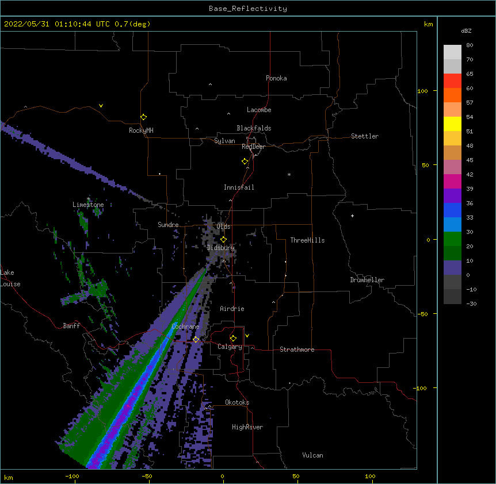Click the Airdrie city label

[232, 309]
